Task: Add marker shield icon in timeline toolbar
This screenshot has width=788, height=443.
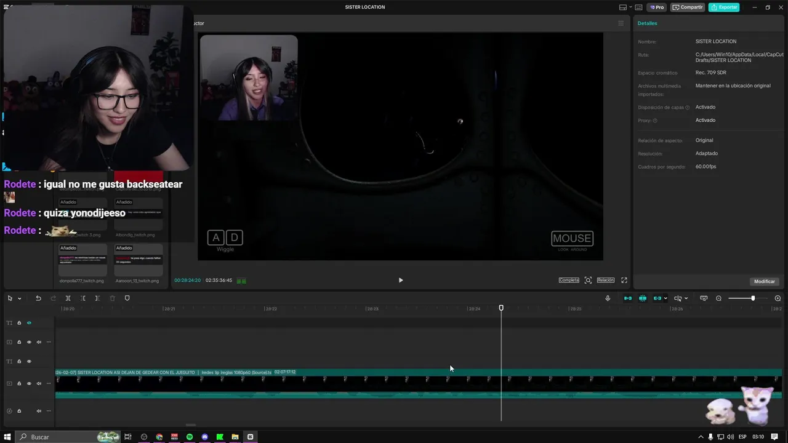Action: pos(127,298)
